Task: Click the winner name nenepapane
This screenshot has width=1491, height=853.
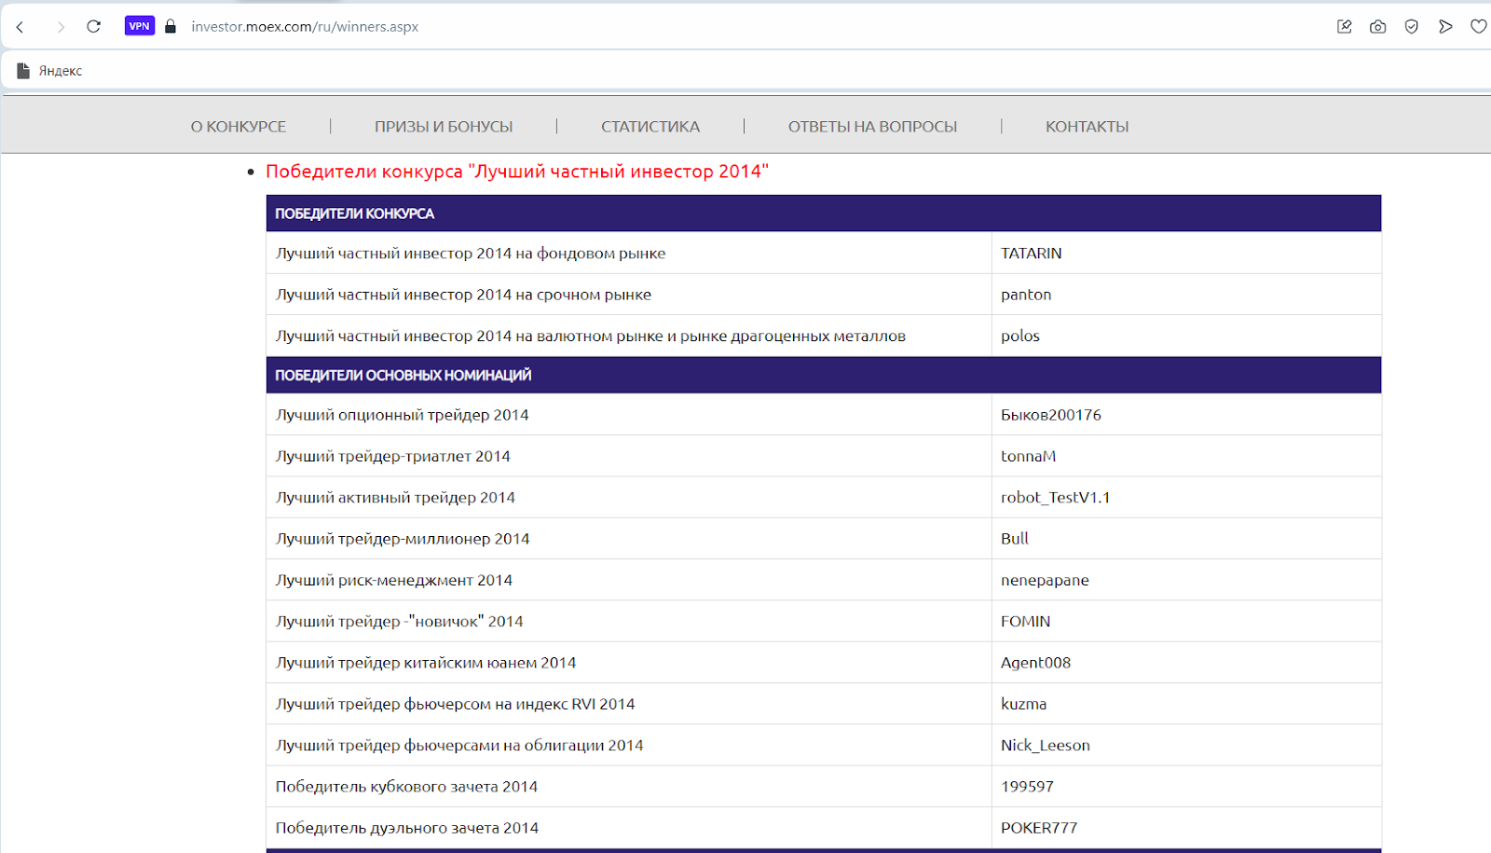Action: pyautogui.click(x=1045, y=580)
